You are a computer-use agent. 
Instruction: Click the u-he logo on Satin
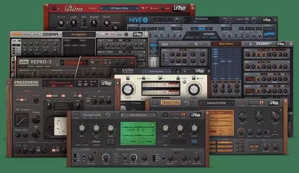199,71
